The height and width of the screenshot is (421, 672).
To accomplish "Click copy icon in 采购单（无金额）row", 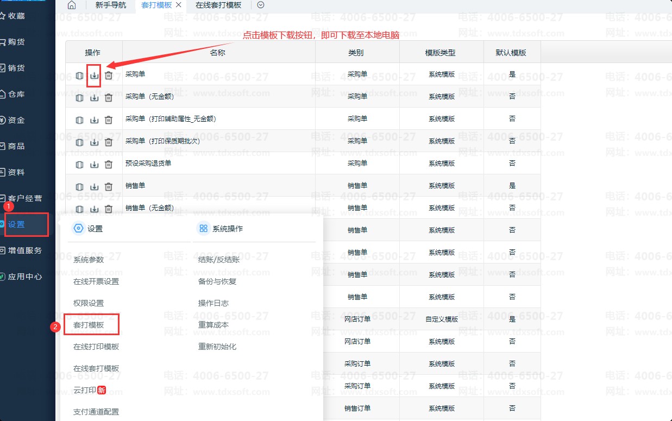I will click(80, 98).
